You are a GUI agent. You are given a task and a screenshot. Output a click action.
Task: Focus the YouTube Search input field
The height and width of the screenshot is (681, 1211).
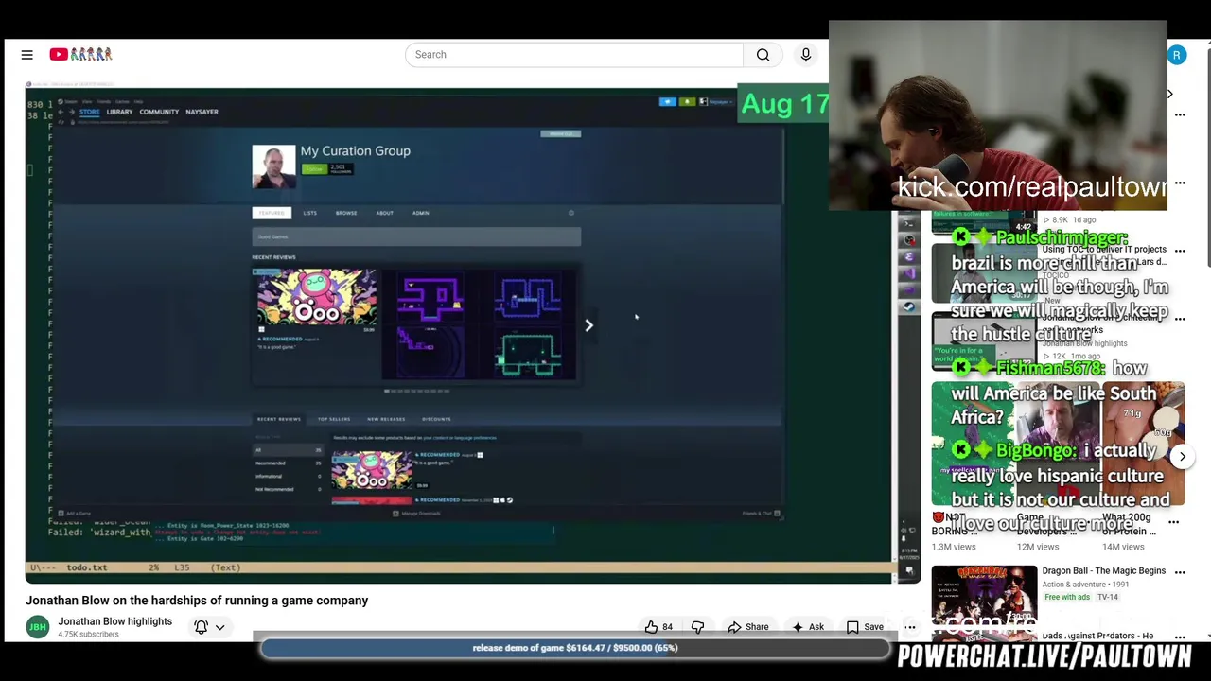[574, 55]
